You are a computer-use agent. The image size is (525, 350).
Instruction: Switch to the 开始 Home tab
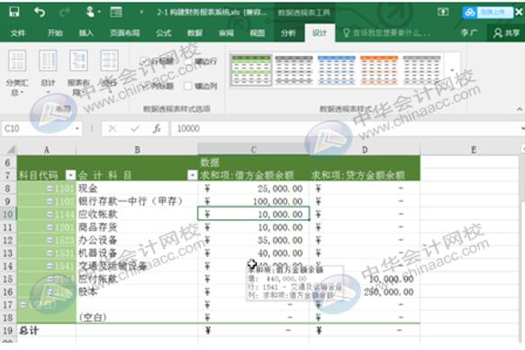55,32
